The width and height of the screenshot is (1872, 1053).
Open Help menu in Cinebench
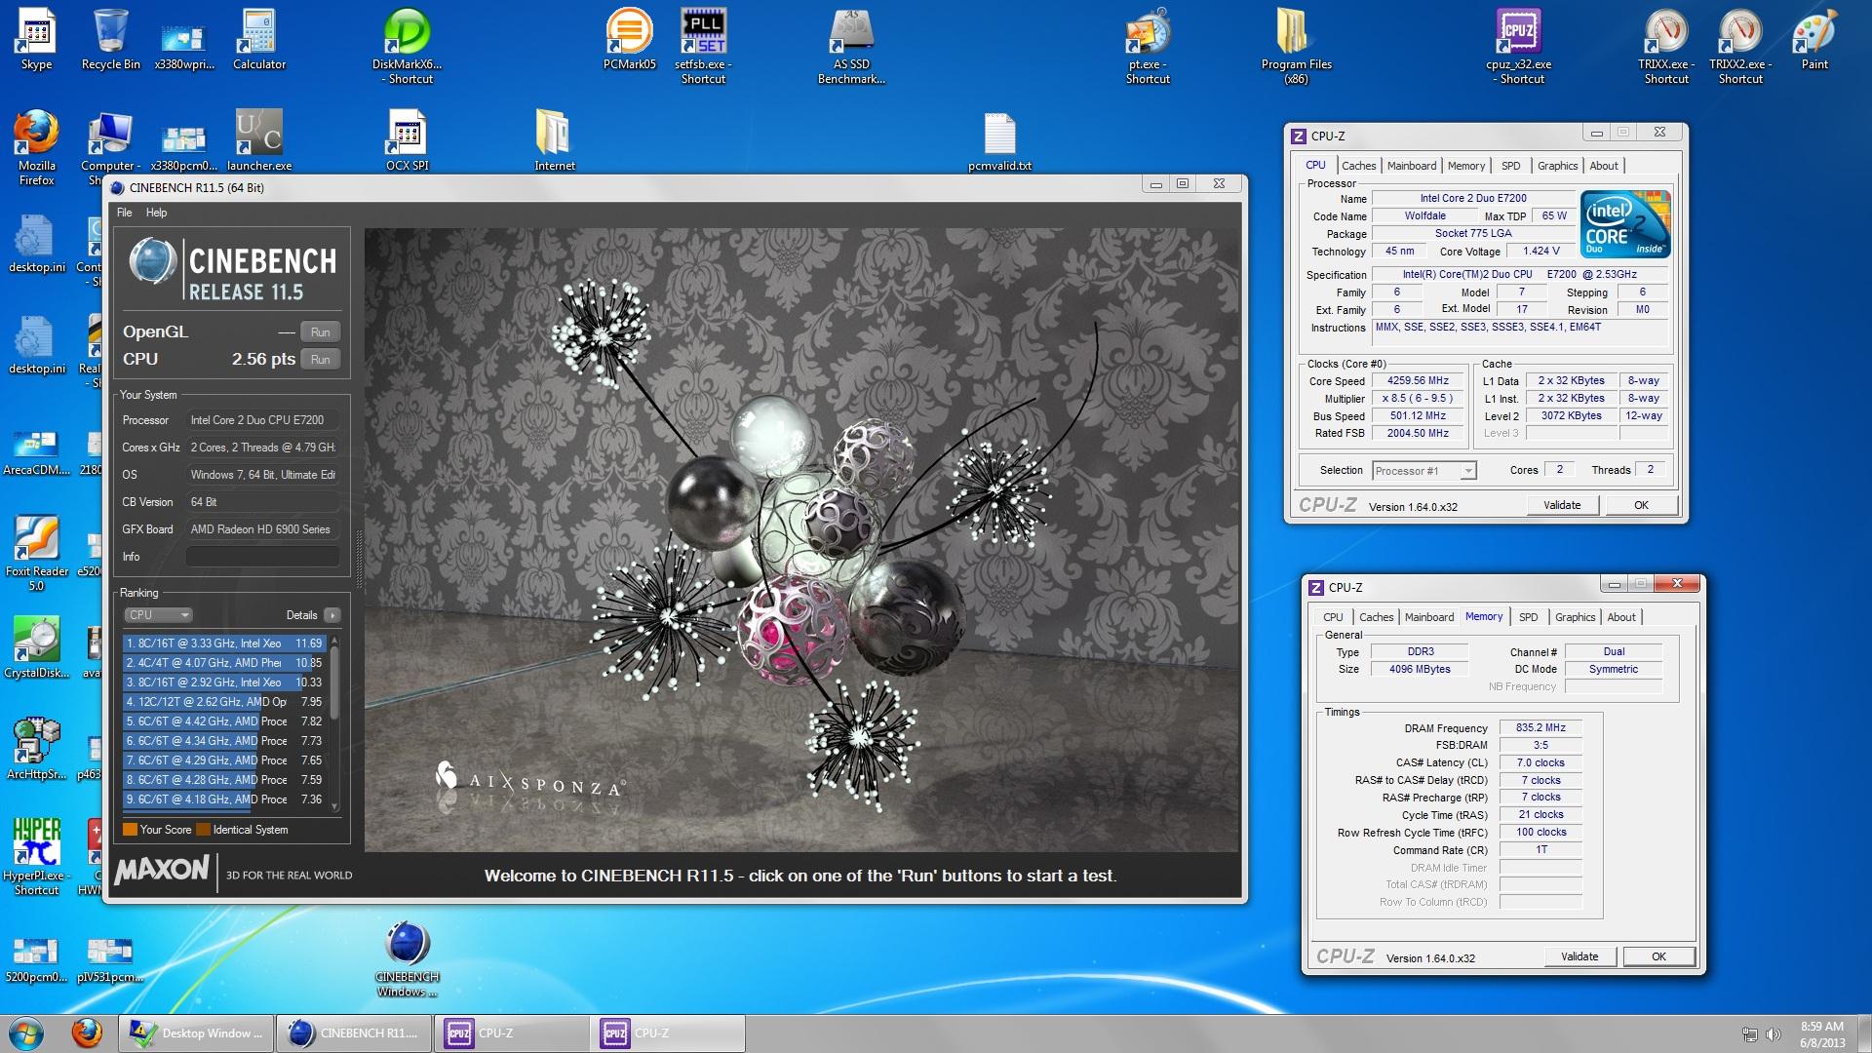pos(156,213)
